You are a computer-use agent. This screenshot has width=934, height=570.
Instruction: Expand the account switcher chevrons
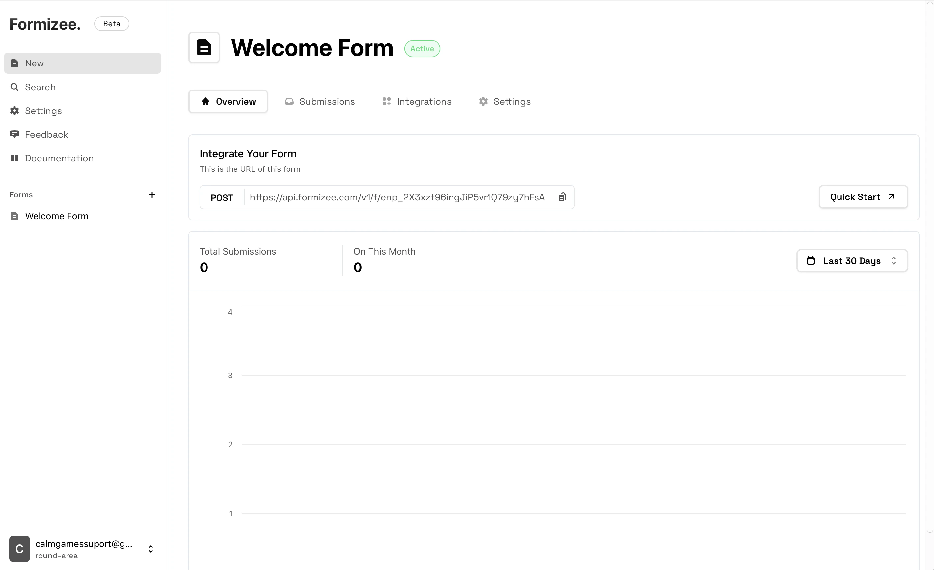[x=151, y=549]
